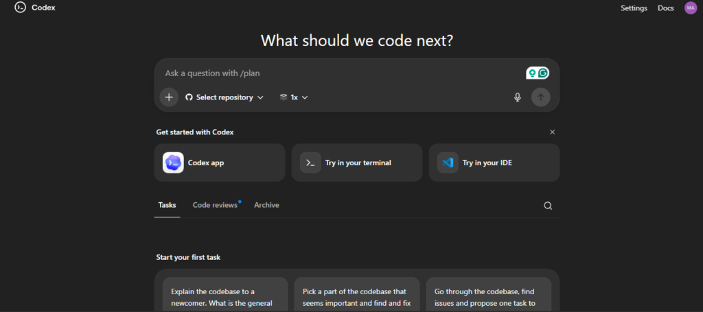This screenshot has height=312, width=703.
Task: Open Settings from the header
Action: [634, 8]
